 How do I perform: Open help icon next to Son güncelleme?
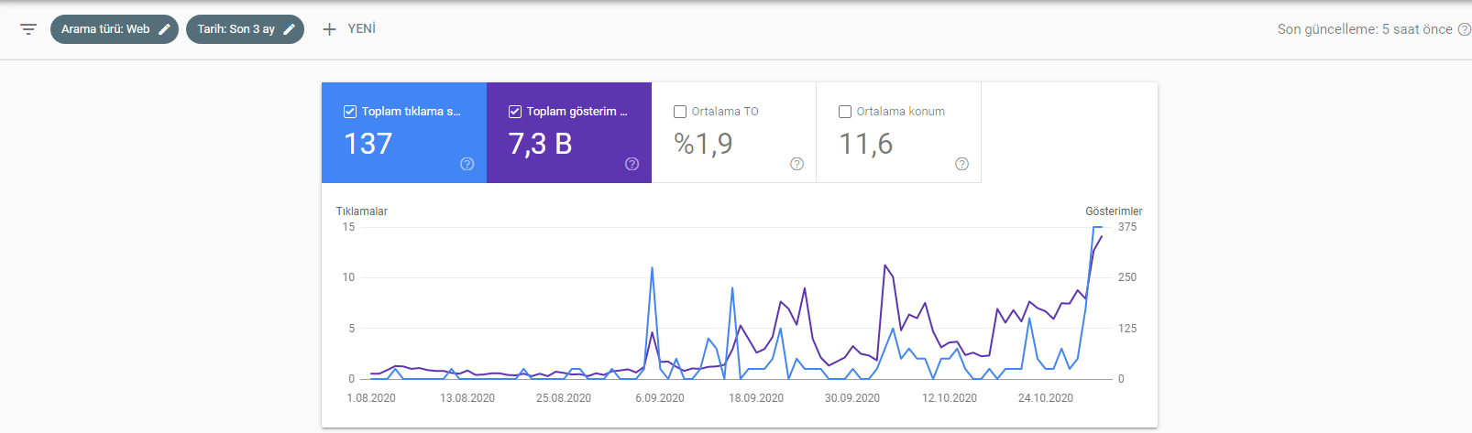(1464, 29)
